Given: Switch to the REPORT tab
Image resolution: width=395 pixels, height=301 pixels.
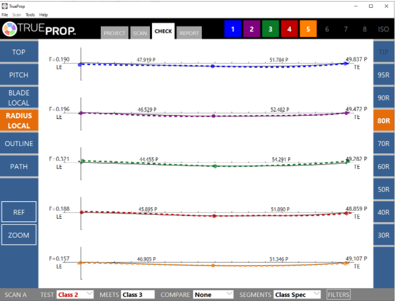Looking at the screenshot, I should pyautogui.click(x=189, y=33).
